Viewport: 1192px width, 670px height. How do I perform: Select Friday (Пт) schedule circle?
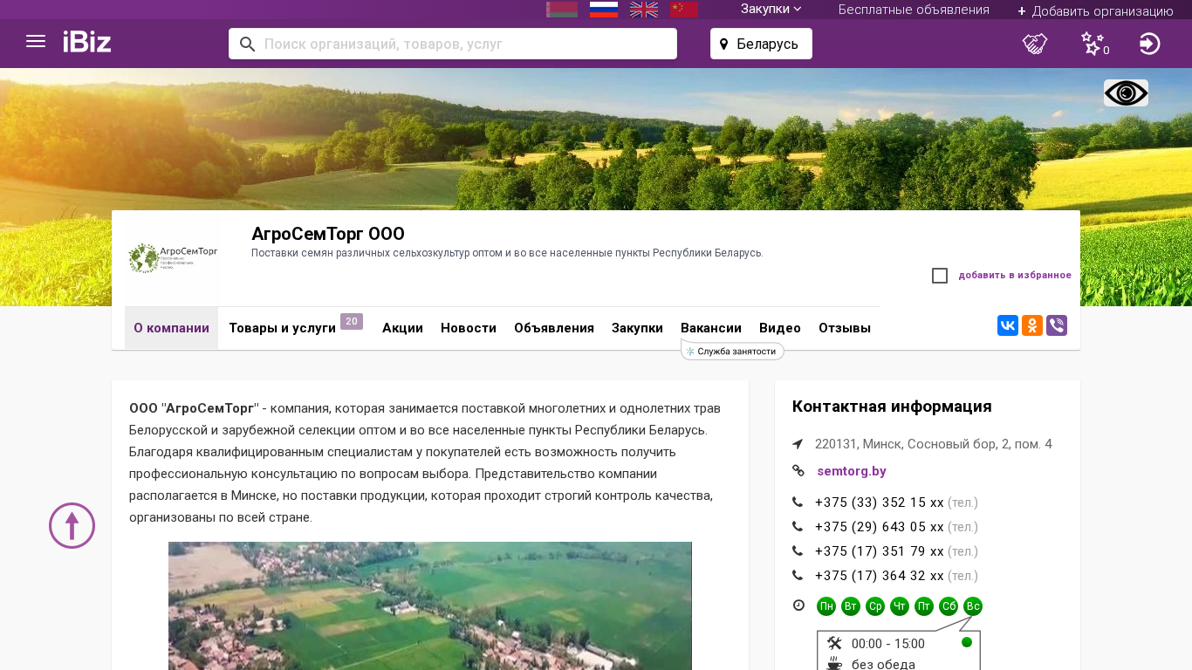point(924,606)
